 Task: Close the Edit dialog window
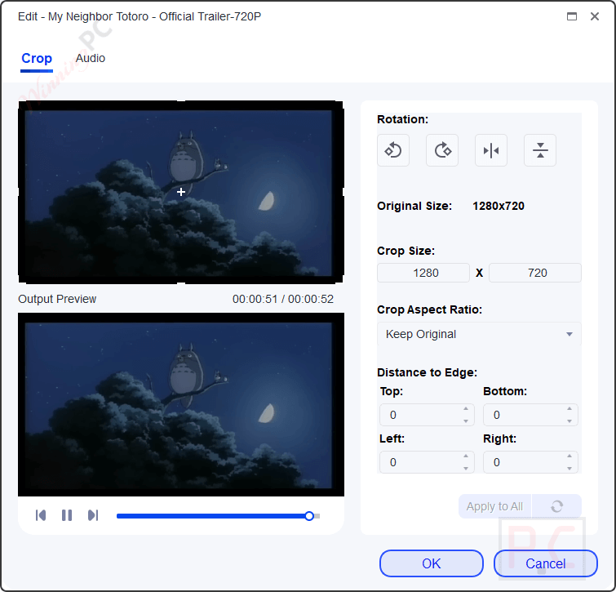tap(595, 16)
